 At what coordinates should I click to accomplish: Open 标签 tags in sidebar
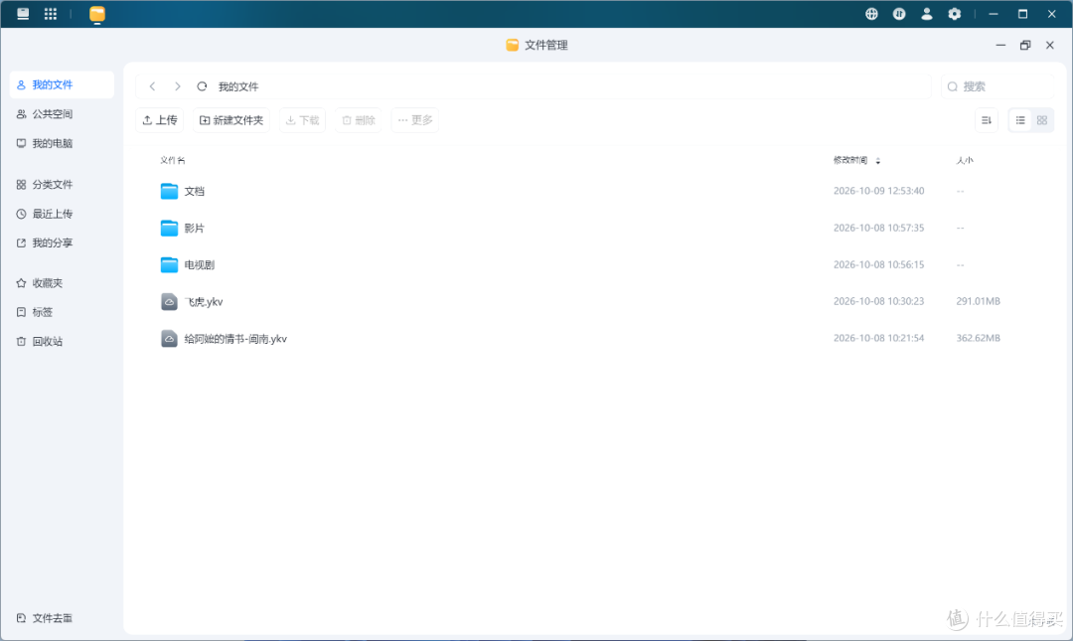[63, 312]
